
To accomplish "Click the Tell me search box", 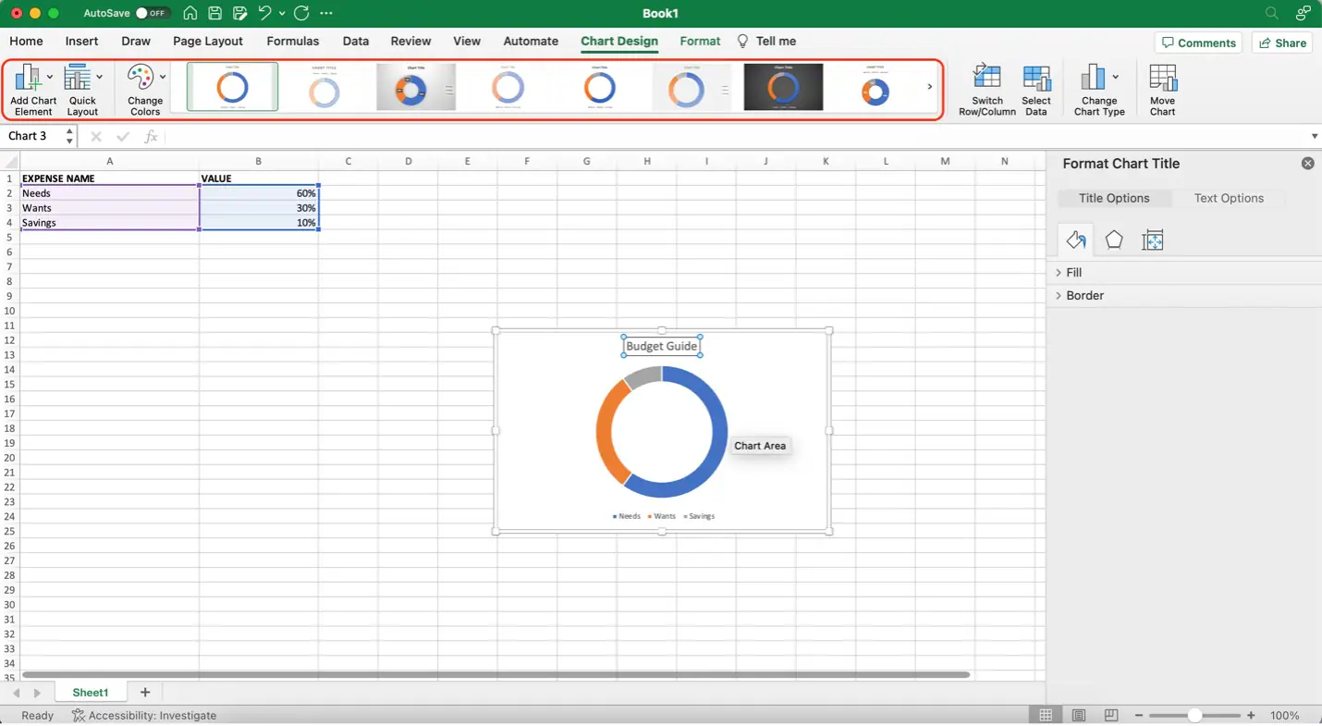I will tap(766, 42).
